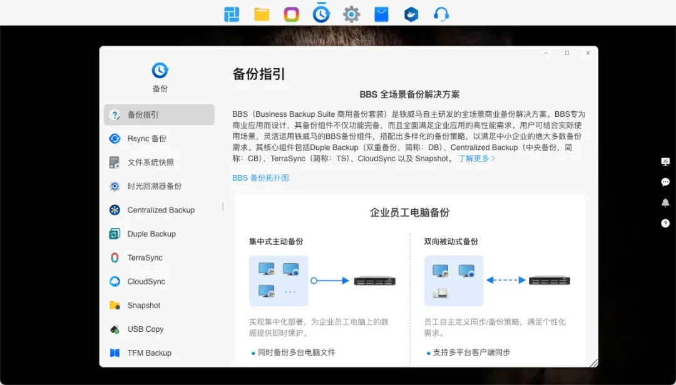Launch file manager from top dock
This screenshot has width=676, height=385.
pos(262,14)
